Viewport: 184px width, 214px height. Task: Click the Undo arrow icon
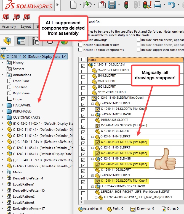tap(172, 4)
